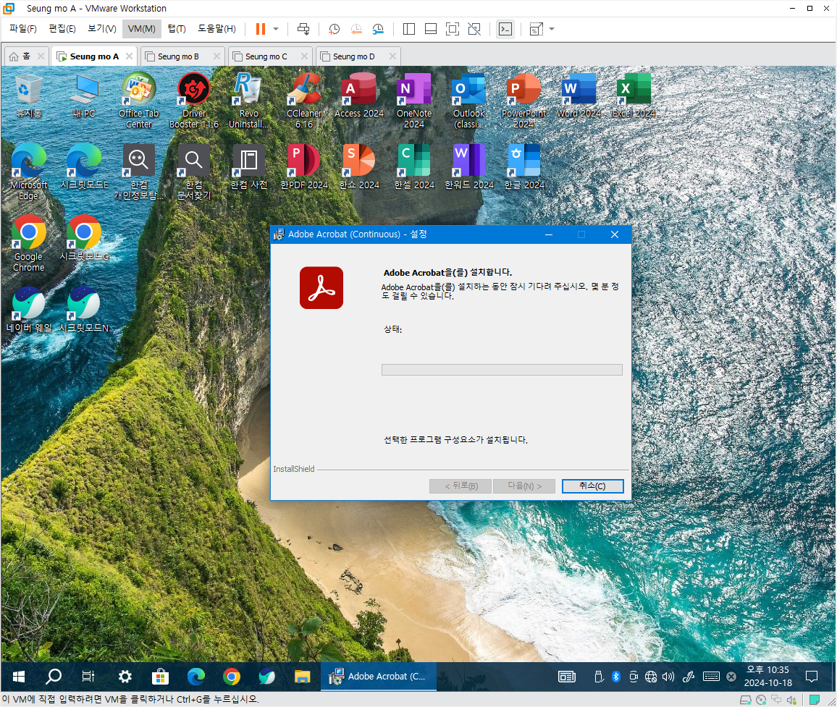Open the VM(M) menu
The image size is (837, 707).
click(x=141, y=29)
